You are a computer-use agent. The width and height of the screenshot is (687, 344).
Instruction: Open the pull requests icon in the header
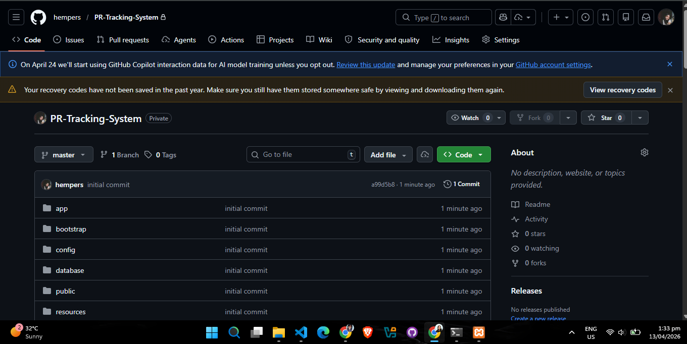(606, 17)
